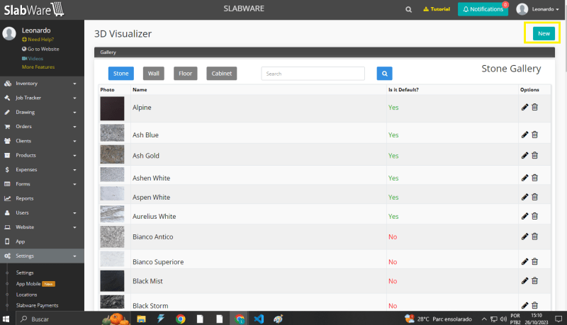Click the New button

click(544, 33)
